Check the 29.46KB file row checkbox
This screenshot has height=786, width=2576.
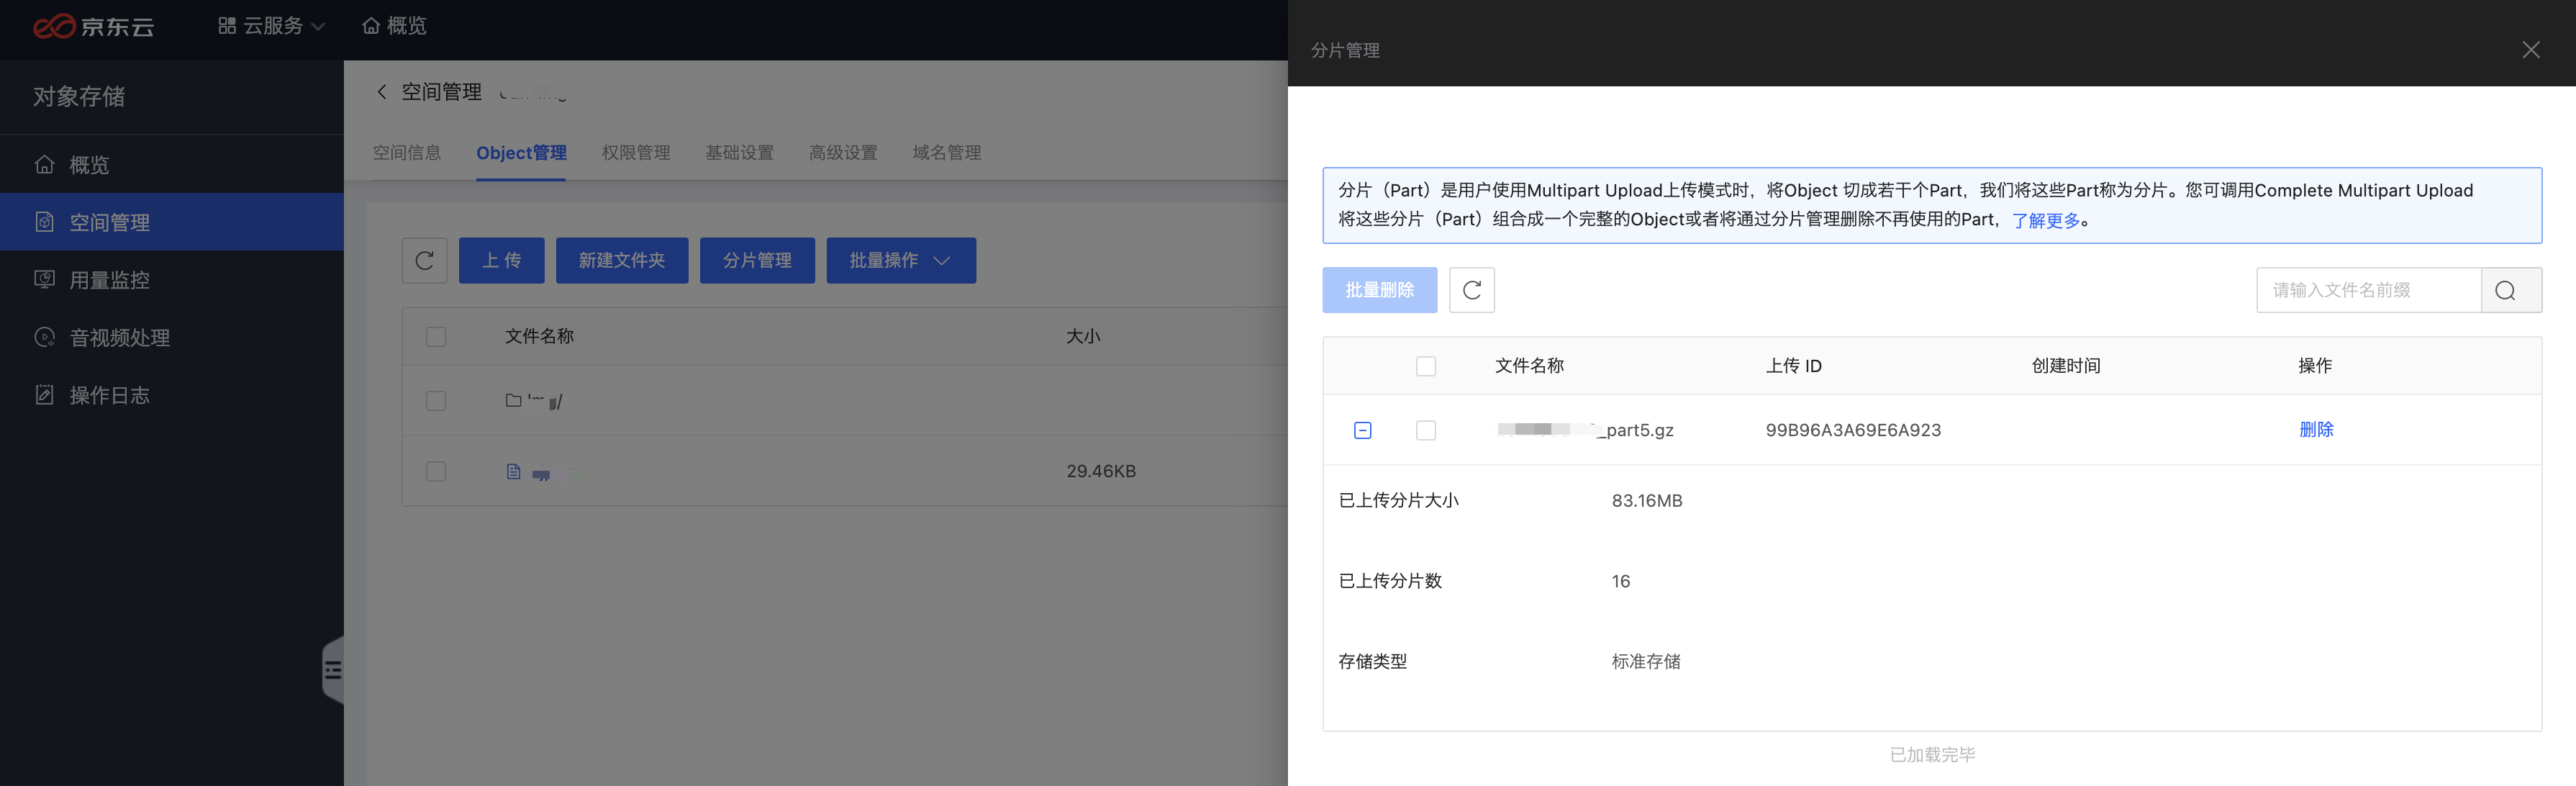[436, 471]
